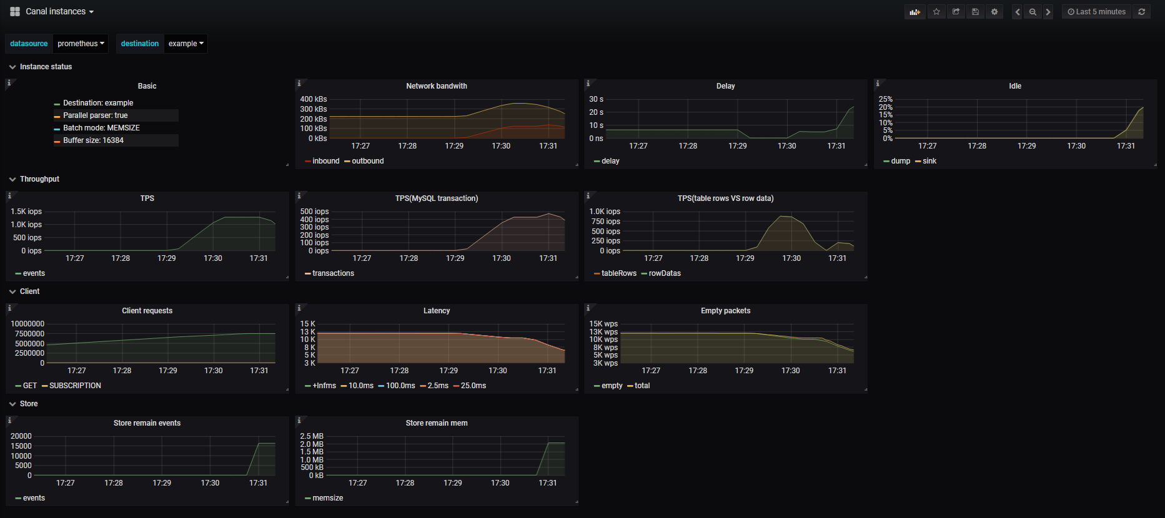1165x518 pixels.
Task: Open dashboard settings gear
Action: pyautogui.click(x=994, y=12)
